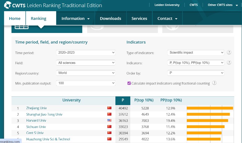Select the list view table icon
Viewport: 242px width, 143px height.
pos(21,26)
